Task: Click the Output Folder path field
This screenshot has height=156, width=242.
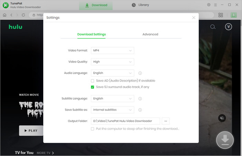Action: [125, 121]
